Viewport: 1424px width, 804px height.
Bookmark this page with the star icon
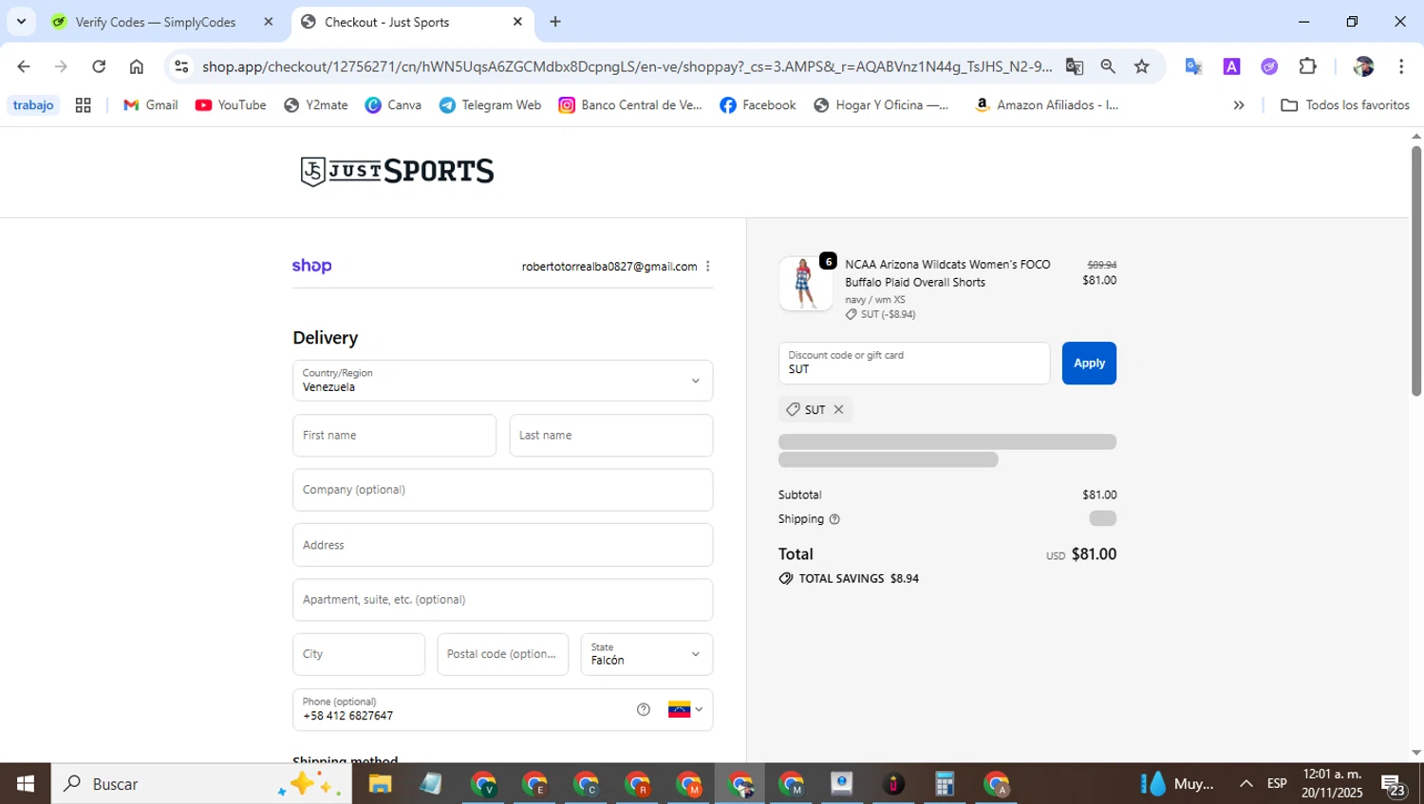click(x=1142, y=66)
